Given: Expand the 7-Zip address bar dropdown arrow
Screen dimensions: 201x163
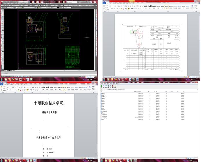Looking at the screenshot, I should [198, 90].
